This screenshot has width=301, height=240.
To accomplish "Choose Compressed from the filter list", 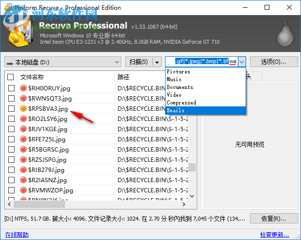I will (x=205, y=103).
